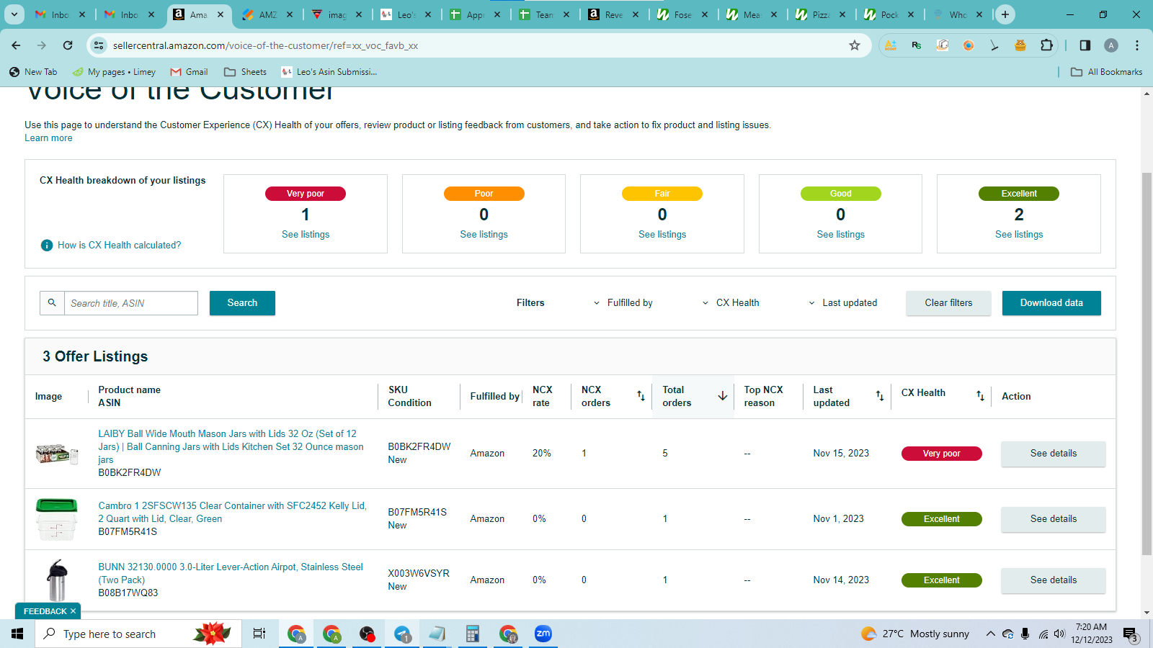See listings under Excellent
Image resolution: width=1153 pixels, height=648 pixels.
1019,235
